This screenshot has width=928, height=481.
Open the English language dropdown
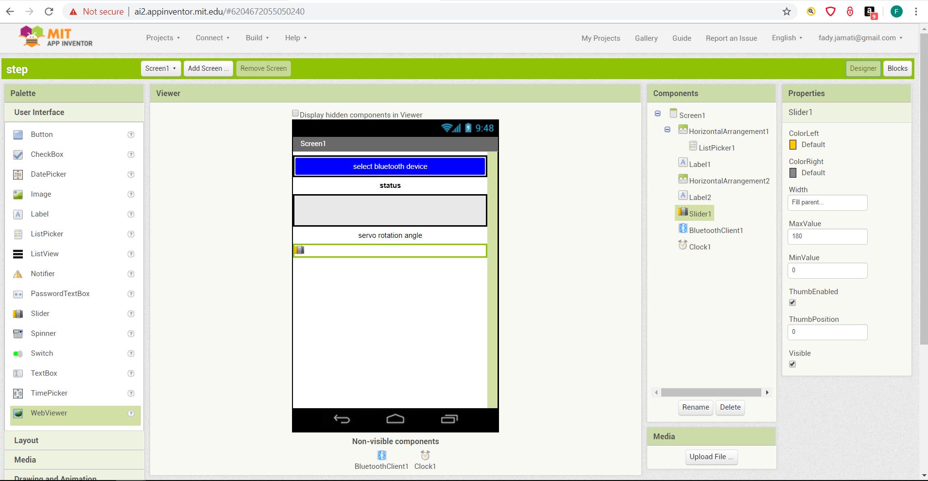tap(787, 38)
